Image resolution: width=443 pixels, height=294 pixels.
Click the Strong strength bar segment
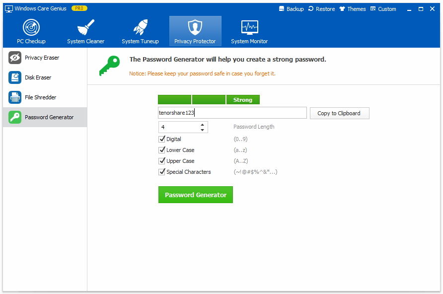pyautogui.click(x=243, y=100)
